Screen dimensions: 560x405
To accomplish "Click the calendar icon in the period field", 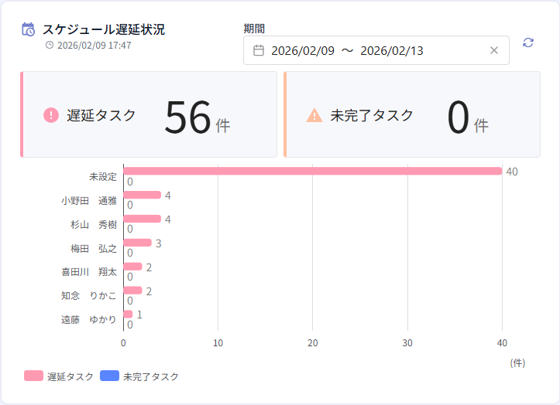I will [259, 50].
